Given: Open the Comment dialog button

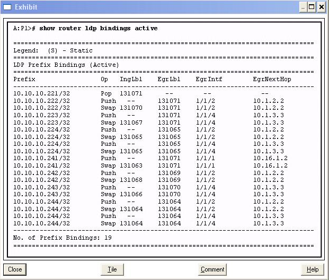Looking at the screenshot, I should click(x=212, y=269).
